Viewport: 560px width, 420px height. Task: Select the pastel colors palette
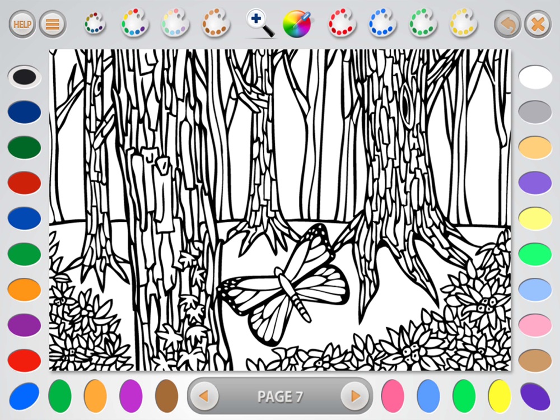click(175, 23)
